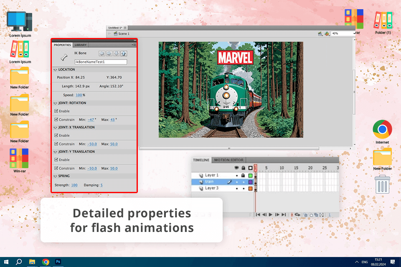Step back one frame in timeline
Screen dimensions: 401x267
pyautogui.click(x=264, y=214)
